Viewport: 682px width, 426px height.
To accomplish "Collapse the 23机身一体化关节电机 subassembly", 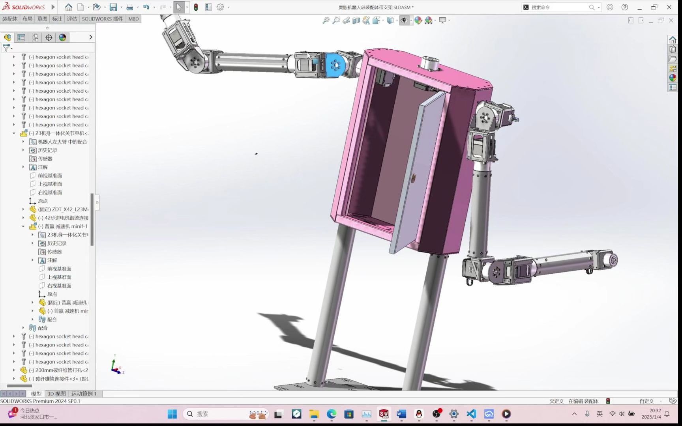I will (x=14, y=133).
